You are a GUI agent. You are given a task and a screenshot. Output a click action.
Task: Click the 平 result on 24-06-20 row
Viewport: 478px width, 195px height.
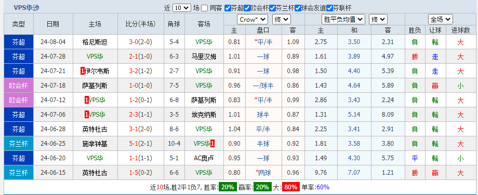tap(415, 158)
